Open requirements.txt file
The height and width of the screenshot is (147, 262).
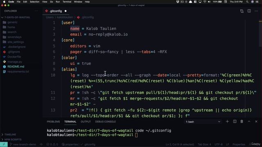(x=18, y=71)
